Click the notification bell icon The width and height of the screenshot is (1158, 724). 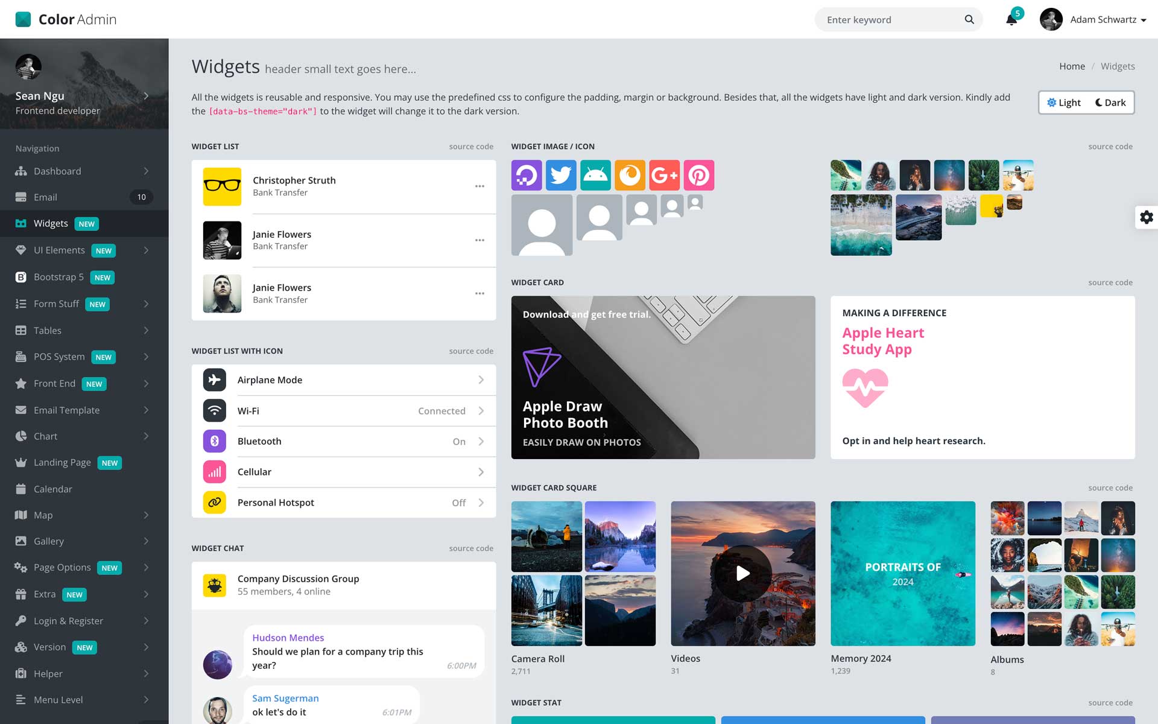[1011, 20]
